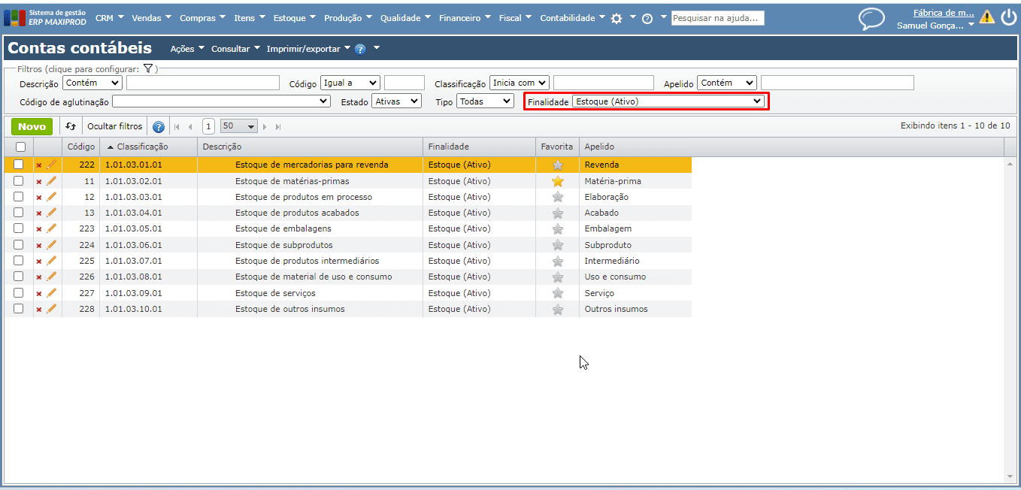Expand the Estado Ativas dropdown
Image resolution: width=1021 pixels, height=490 pixels.
[x=396, y=101]
